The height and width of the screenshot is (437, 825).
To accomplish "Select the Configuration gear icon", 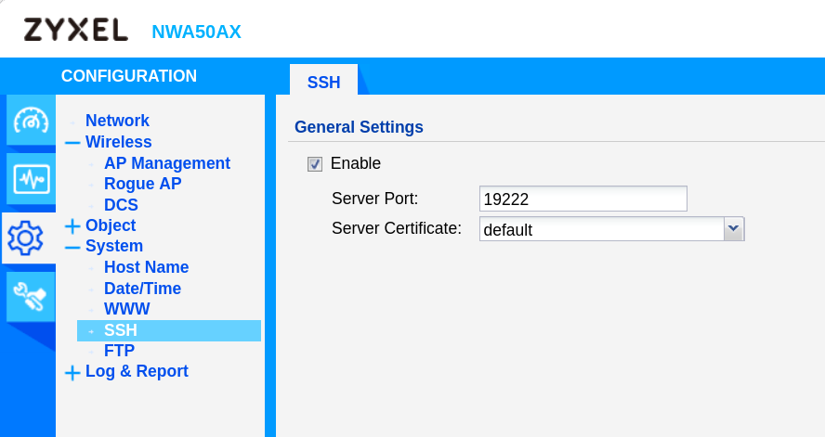I will (25, 238).
